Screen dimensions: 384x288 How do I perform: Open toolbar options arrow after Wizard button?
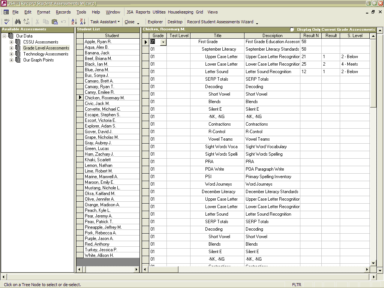point(257,23)
